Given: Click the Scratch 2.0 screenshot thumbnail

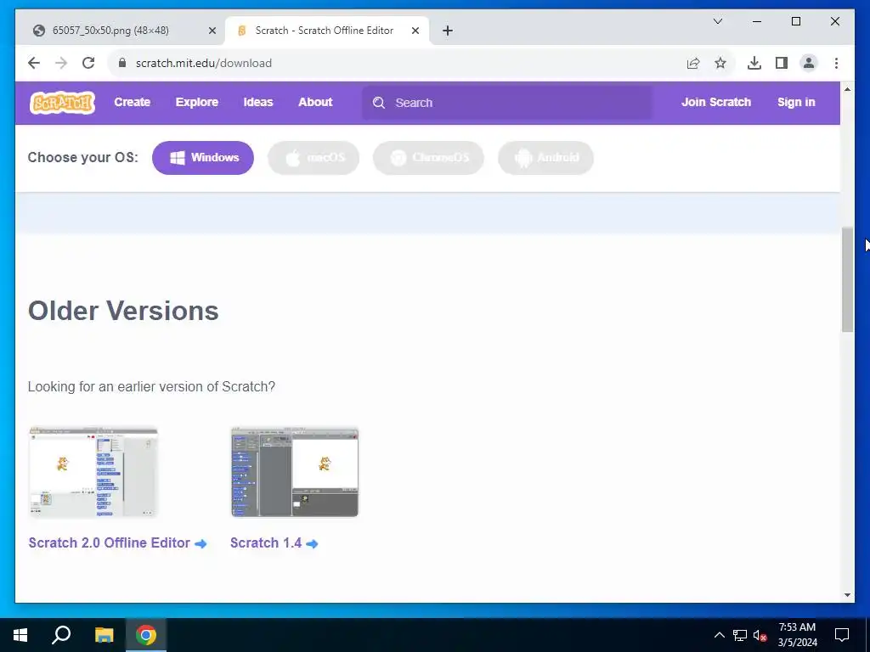Looking at the screenshot, I should point(93,472).
